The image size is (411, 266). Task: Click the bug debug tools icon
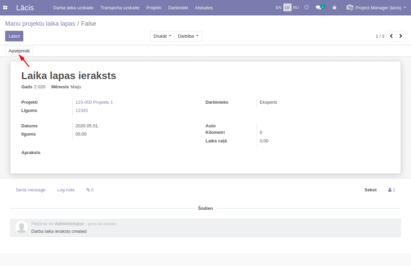tap(334, 8)
